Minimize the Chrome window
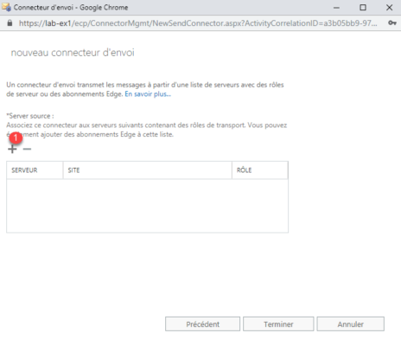Image resolution: width=401 pixels, height=346 pixels. (336, 8)
